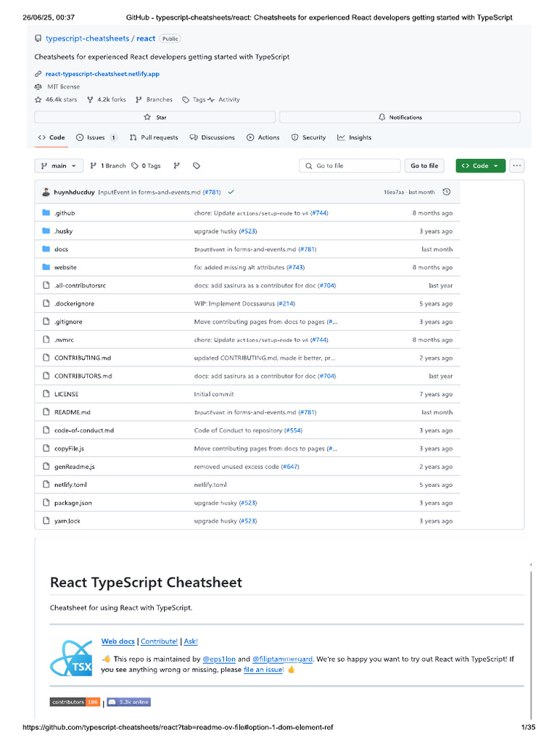Image resolution: width=557 pixels, height=743 pixels.
Task: Open the main branch dropdown
Action: point(59,166)
